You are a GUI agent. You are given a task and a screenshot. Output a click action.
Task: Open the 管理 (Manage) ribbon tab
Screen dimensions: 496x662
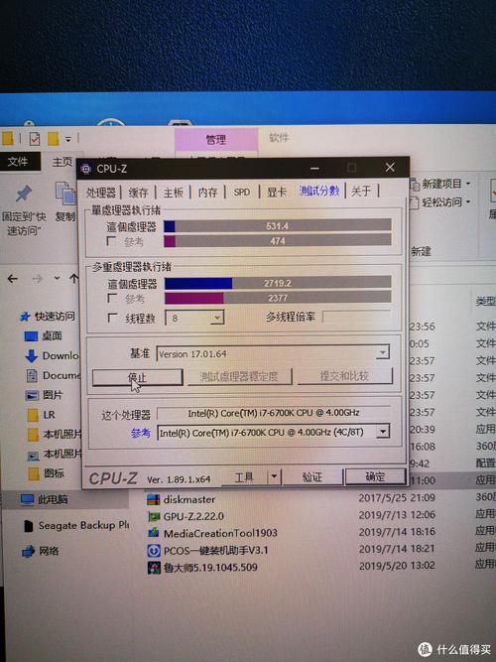(x=215, y=140)
